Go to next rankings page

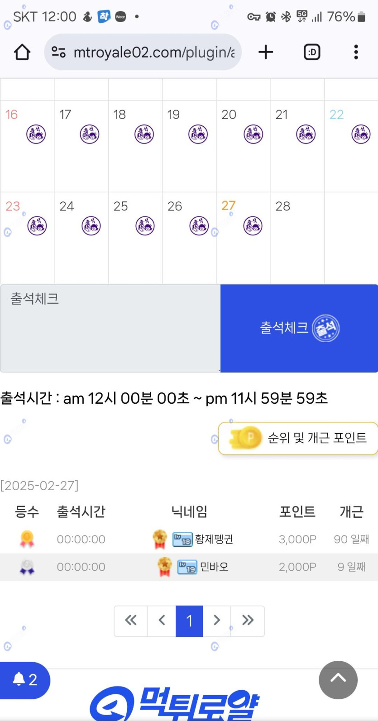(x=217, y=621)
